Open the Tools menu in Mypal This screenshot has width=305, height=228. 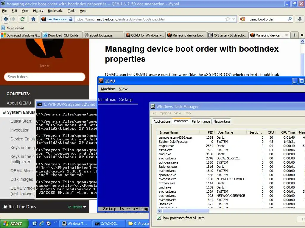[71, 11]
